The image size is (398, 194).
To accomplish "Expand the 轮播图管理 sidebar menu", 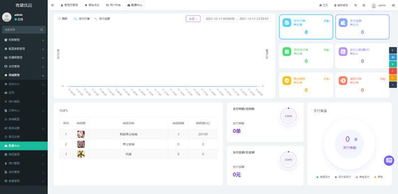I will pyautogui.click(x=24, y=58).
